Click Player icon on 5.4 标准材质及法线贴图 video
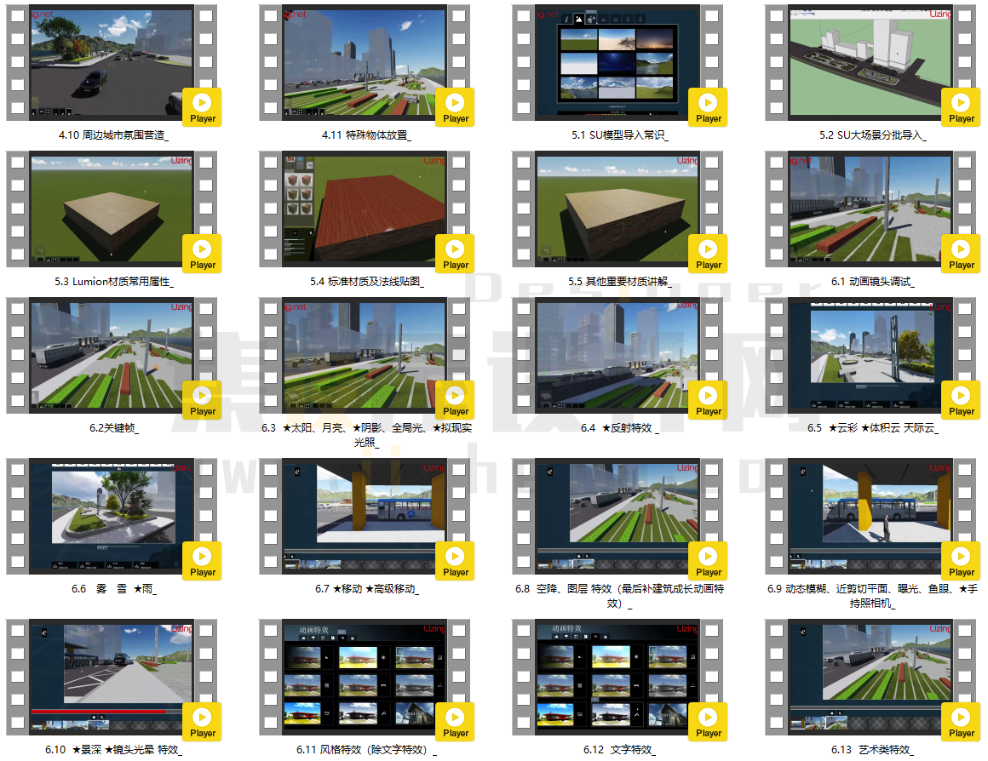Screen dimensions: 988x761 tap(455, 254)
